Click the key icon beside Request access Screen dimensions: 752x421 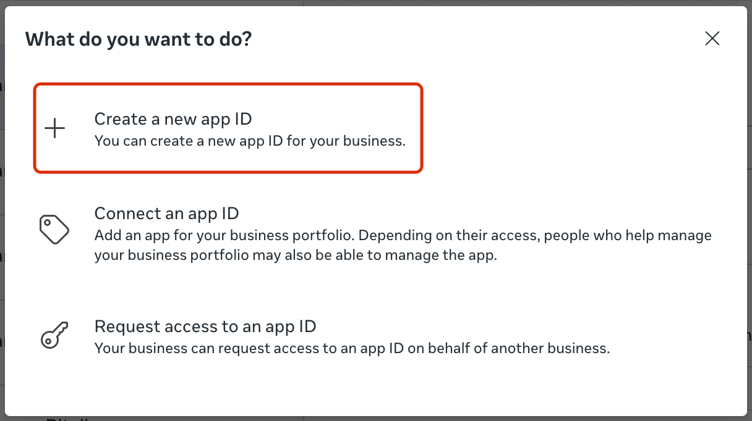pos(54,336)
